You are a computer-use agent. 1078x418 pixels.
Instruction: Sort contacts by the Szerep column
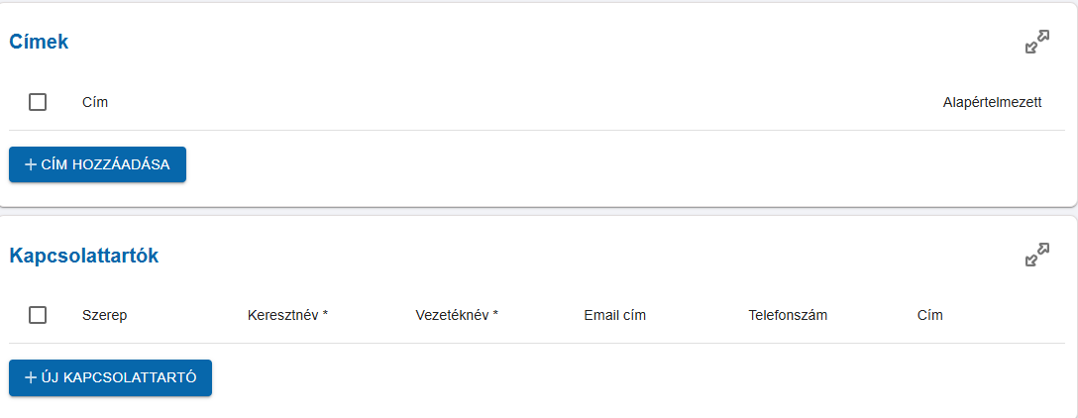click(104, 315)
